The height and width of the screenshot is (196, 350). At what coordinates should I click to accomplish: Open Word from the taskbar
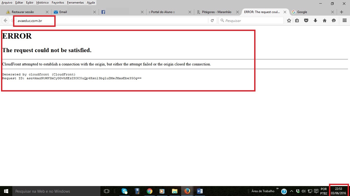tap(200, 191)
